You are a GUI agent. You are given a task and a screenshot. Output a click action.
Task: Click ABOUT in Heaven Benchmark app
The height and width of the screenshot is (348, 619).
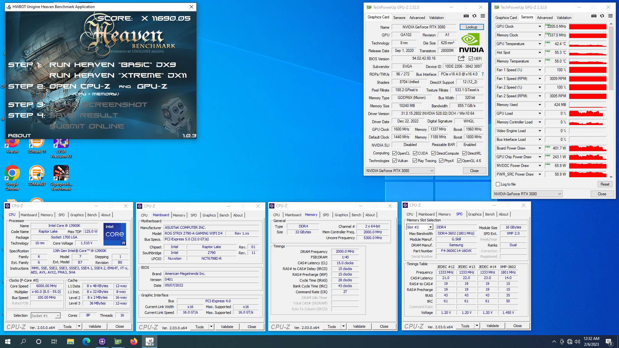pos(19,136)
